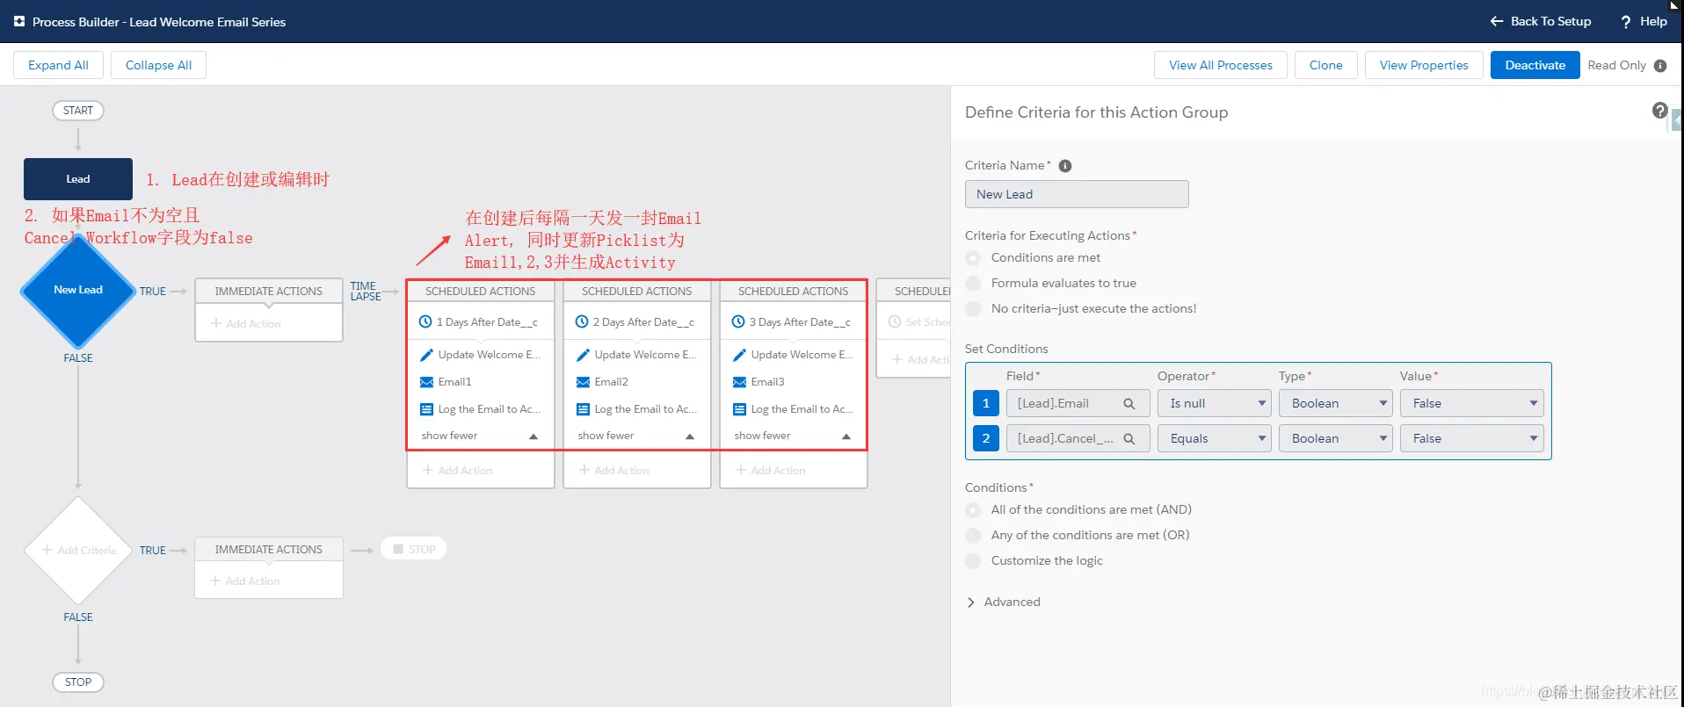Deactivate the process
This screenshot has height=707, width=1684.
pos(1535,66)
